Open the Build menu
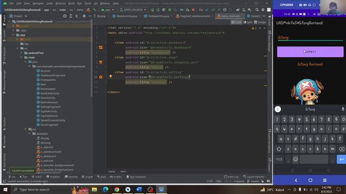 [71, 4]
